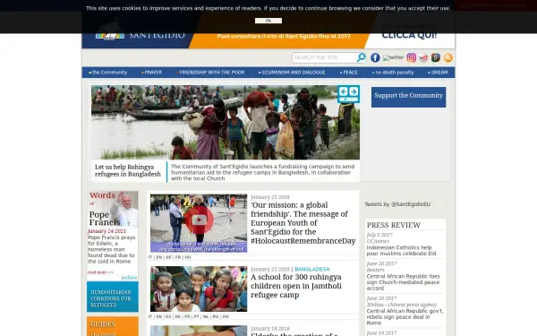Screen dimensions: 537x336
Task: Open Humanitarian Corridors for Refugees box
Action: coord(113,297)
